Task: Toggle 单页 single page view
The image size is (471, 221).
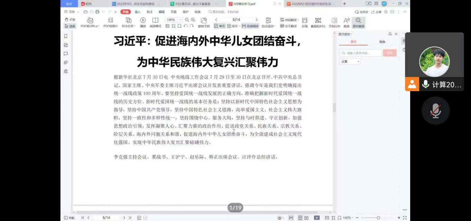Action: pyautogui.click(x=220, y=26)
